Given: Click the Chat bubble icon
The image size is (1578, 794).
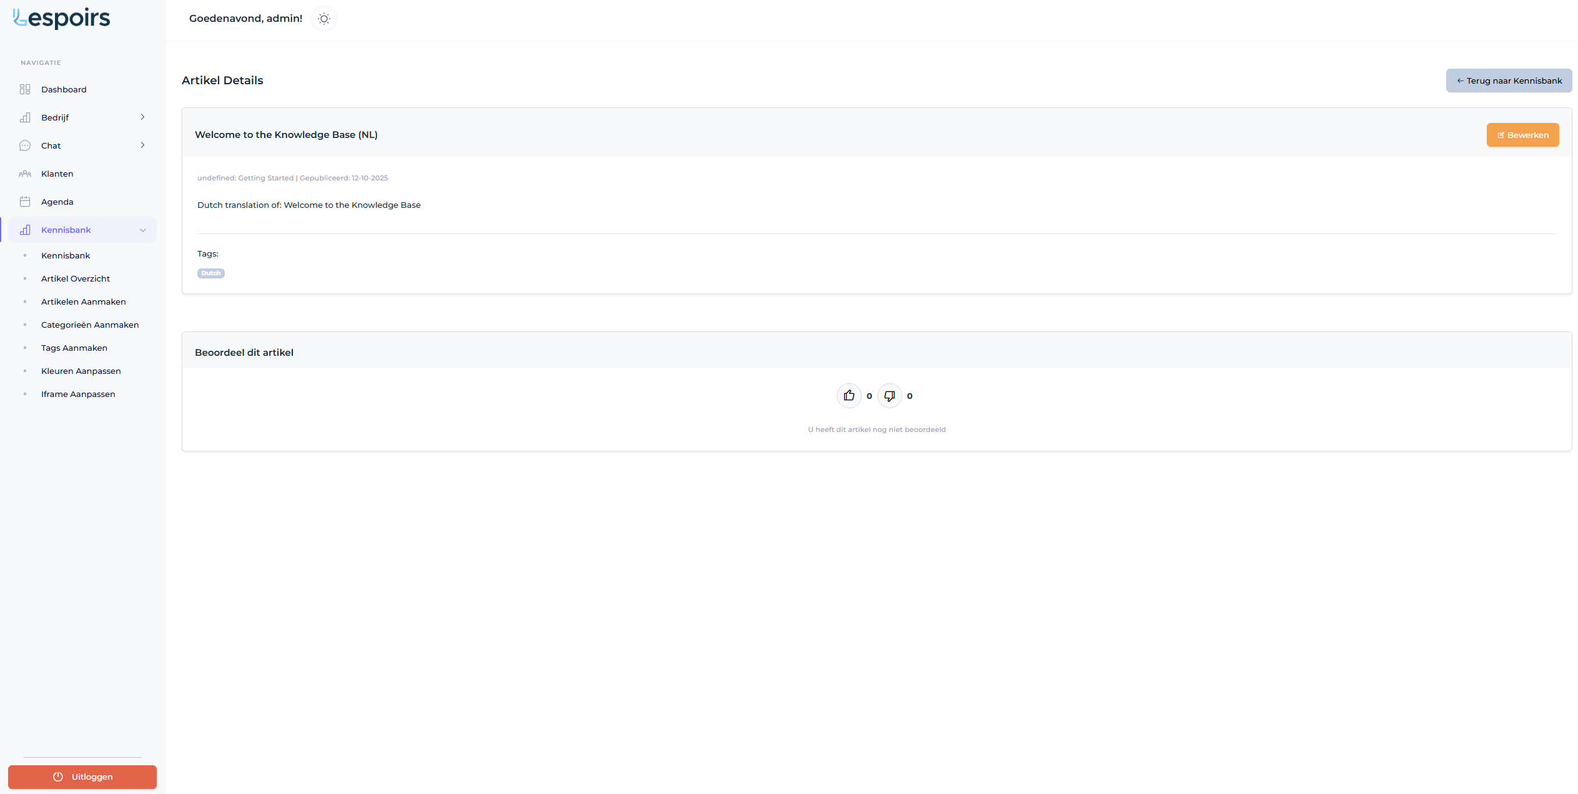Looking at the screenshot, I should click(x=25, y=145).
